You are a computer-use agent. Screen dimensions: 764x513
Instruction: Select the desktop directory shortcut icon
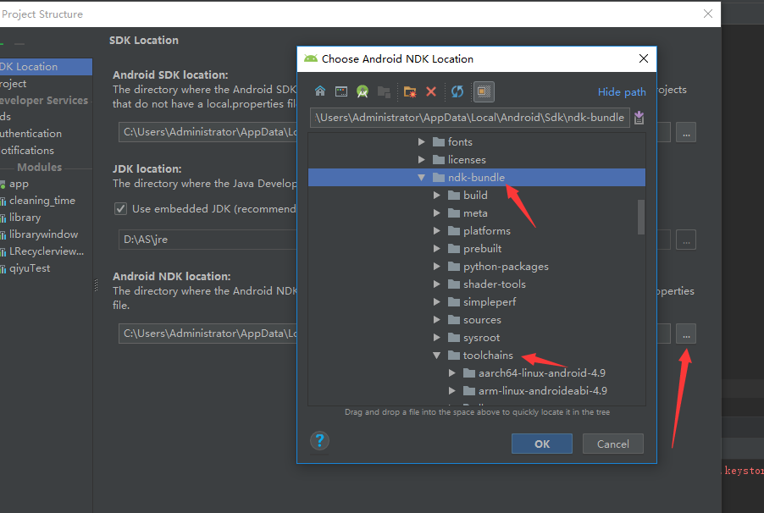[x=340, y=91]
